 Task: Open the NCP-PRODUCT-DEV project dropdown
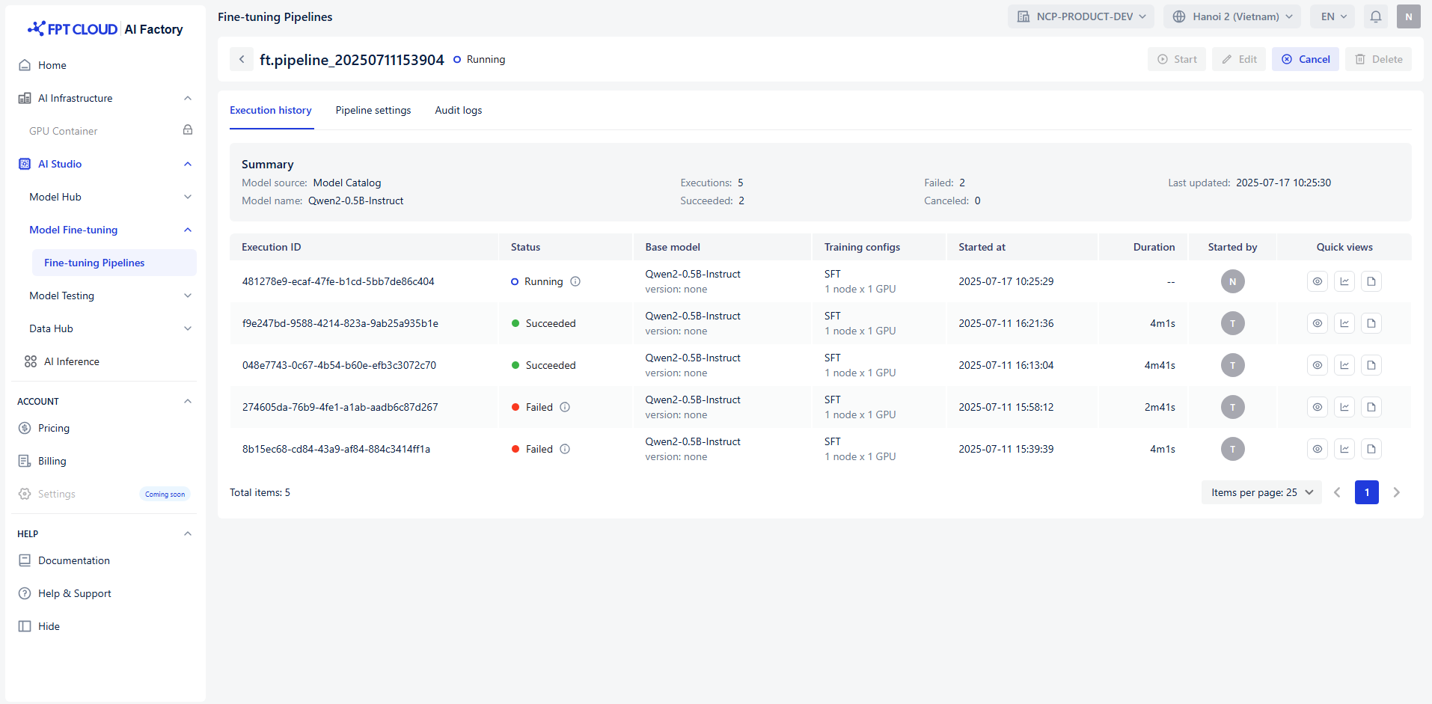click(1080, 16)
